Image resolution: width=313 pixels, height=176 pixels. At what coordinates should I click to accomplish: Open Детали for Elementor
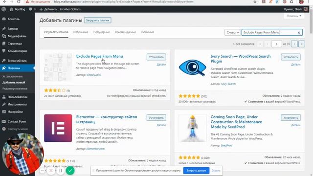coord(161,125)
